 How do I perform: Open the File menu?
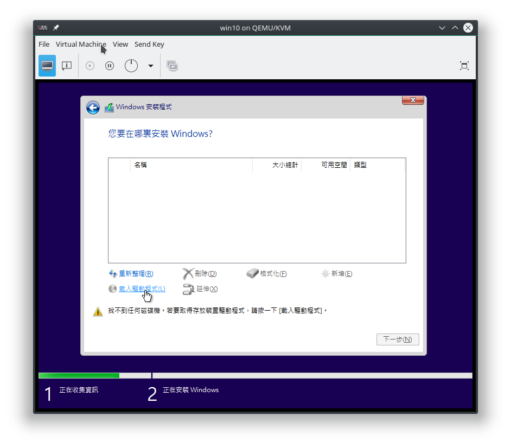tap(44, 45)
